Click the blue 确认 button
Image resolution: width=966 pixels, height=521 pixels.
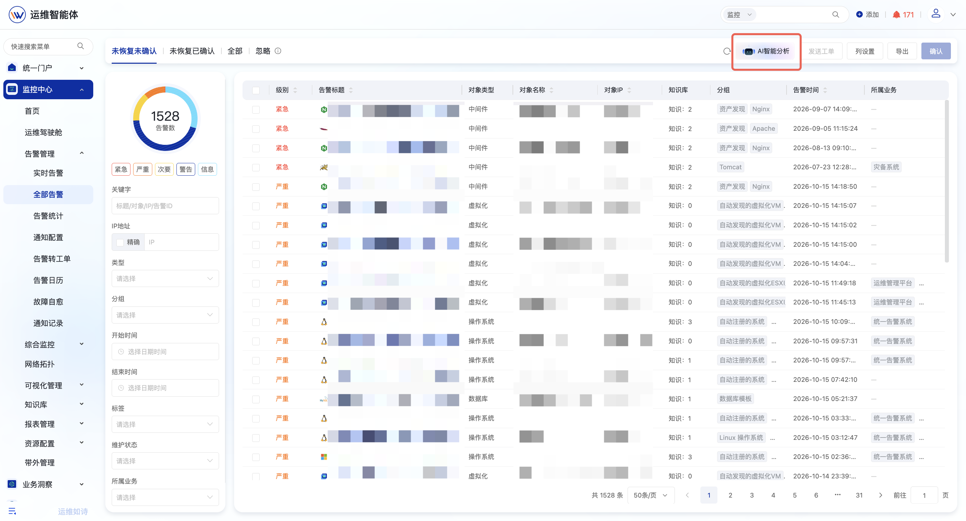[935, 51]
